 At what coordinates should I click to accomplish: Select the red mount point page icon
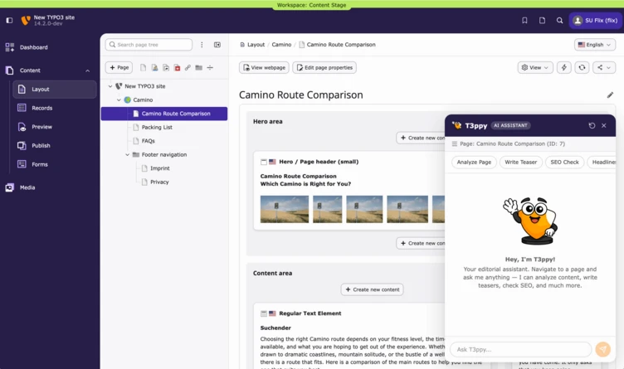pyautogui.click(x=177, y=68)
